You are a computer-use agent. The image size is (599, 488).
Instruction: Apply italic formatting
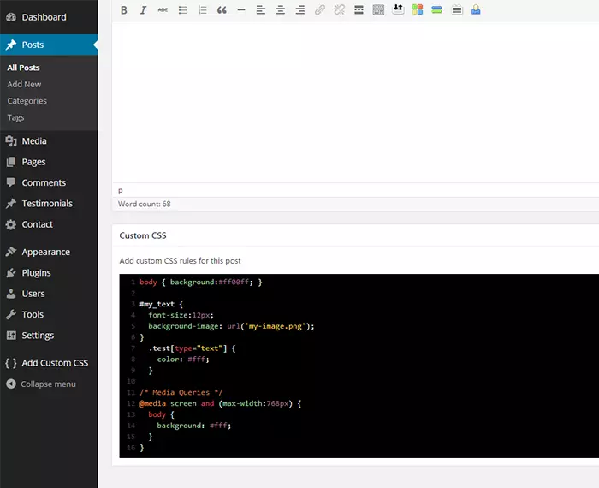(x=143, y=10)
